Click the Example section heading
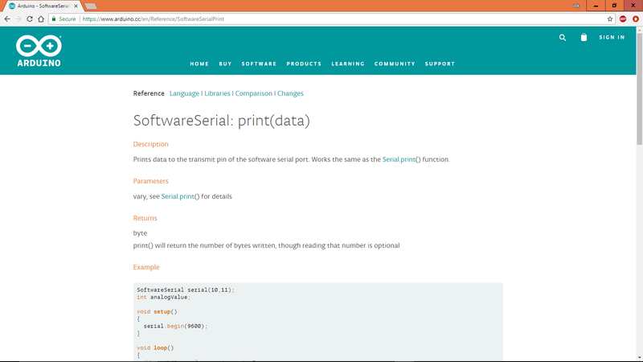Viewport: 643px width, 362px height. 146,267
